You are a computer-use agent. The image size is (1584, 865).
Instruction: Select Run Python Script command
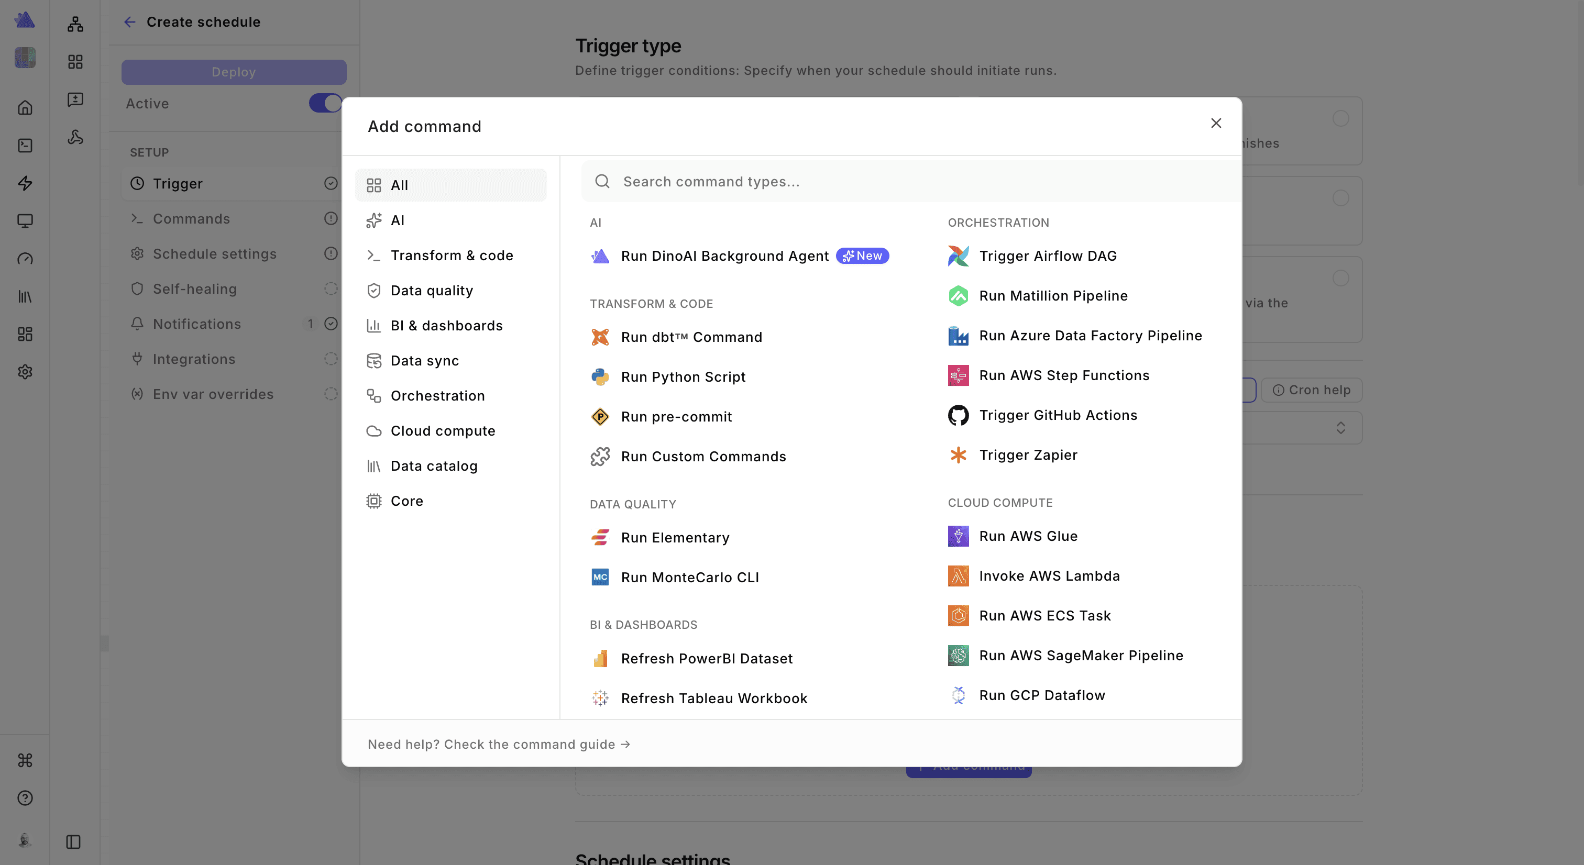668,377
